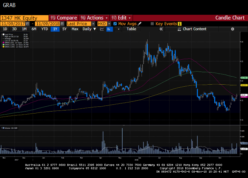Click Last Price legend entry
The height and width of the screenshot is (178, 248).
(15, 35)
